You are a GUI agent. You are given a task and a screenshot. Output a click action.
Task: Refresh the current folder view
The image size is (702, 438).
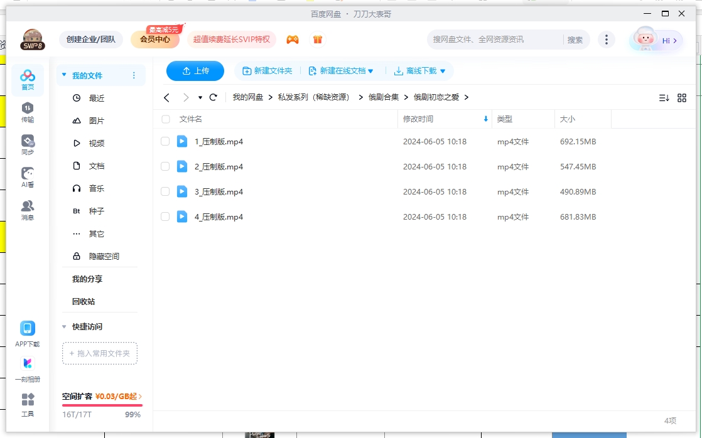pos(213,97)
